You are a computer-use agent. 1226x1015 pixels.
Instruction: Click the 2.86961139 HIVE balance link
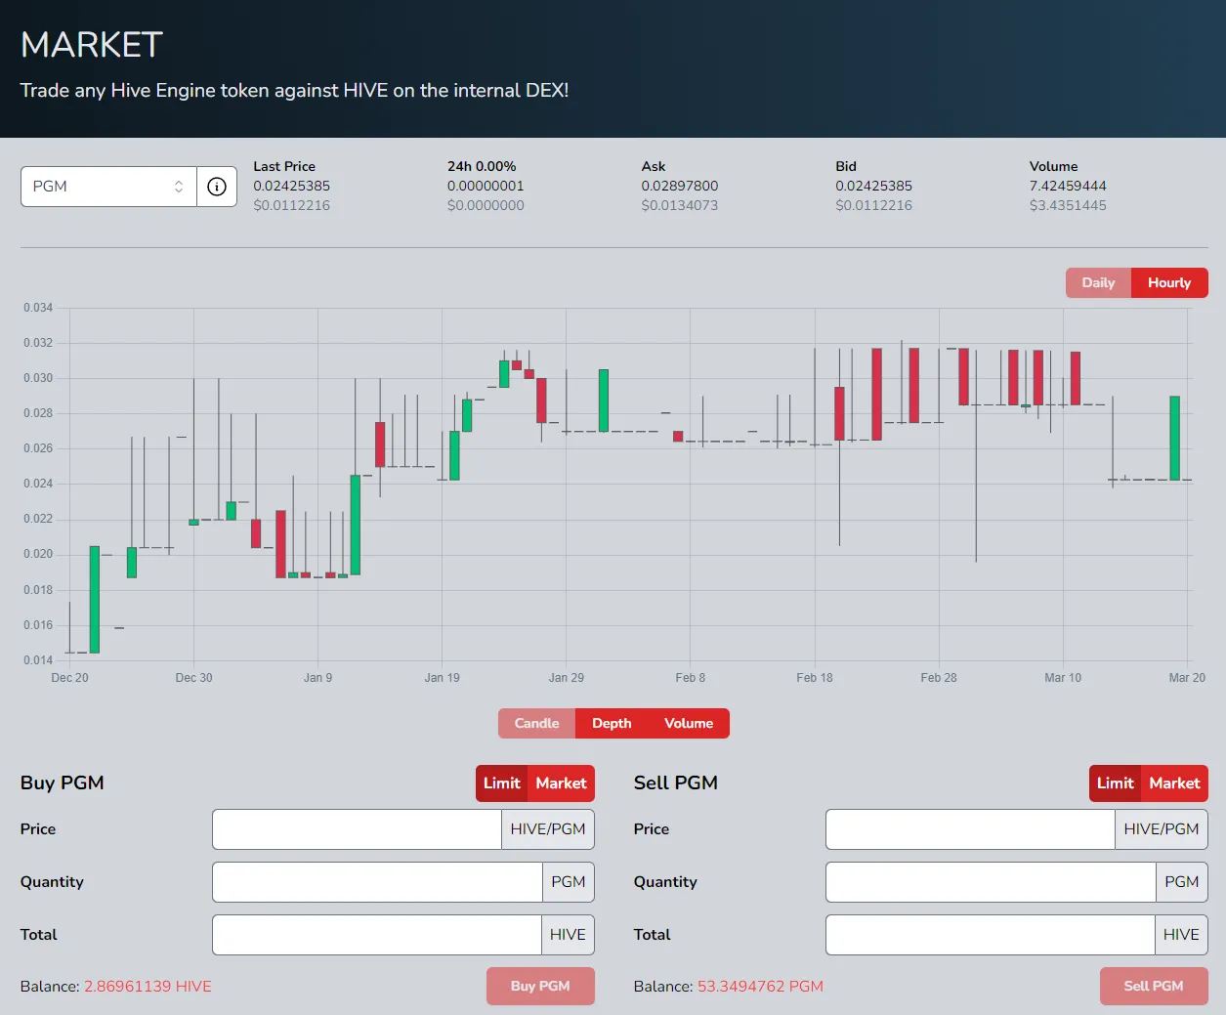148,987
